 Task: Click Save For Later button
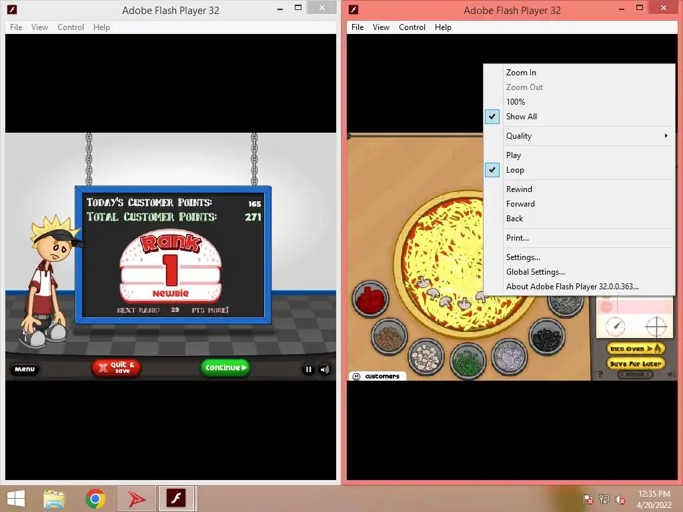click(636, 363)
